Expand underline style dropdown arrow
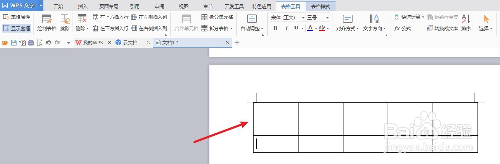This screenshot has width=500, height=164. tap(302, 29)
